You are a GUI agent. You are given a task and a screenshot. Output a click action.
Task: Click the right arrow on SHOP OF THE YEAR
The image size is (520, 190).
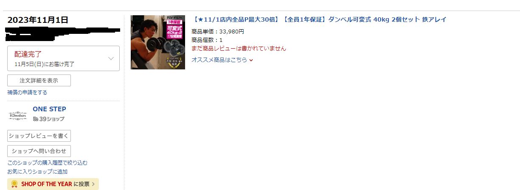[93, 184]
